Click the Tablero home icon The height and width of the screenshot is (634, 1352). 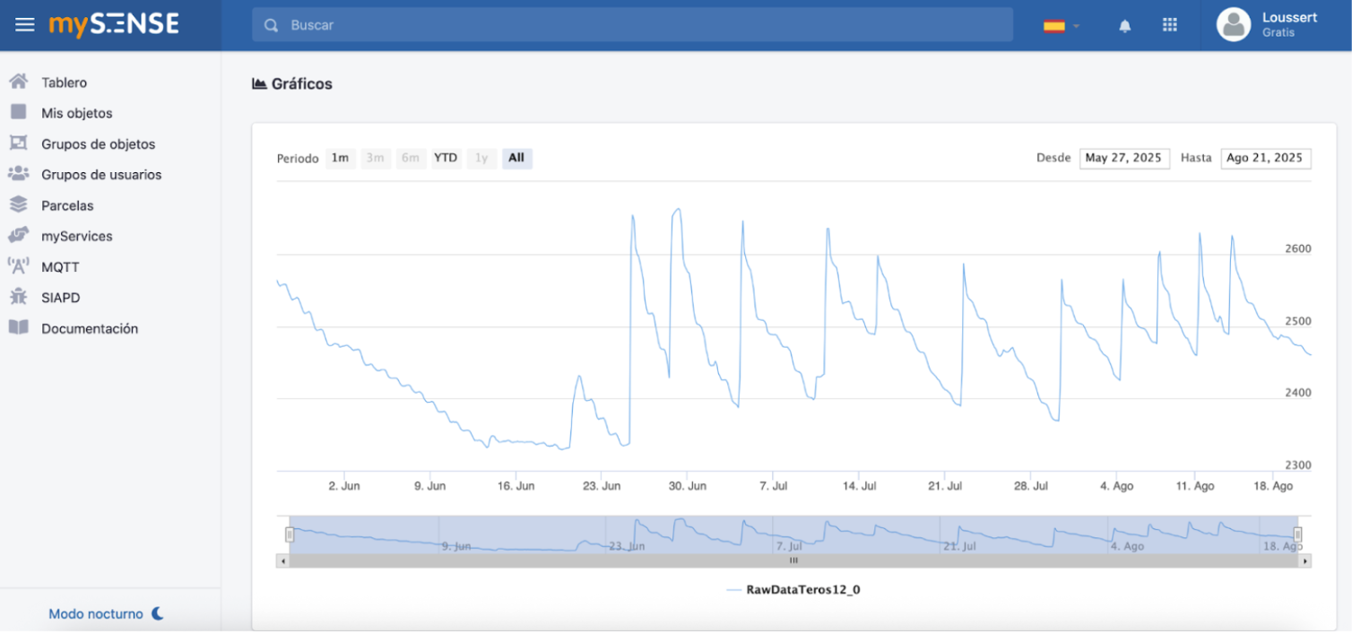point(18,83)
